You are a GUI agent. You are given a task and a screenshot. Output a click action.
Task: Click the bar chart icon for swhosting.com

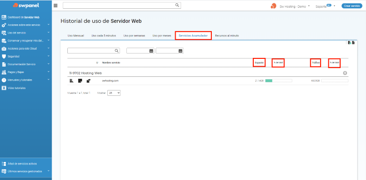(72, 81)
